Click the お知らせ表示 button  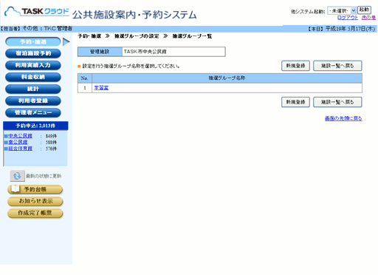[x=35, y=201]
